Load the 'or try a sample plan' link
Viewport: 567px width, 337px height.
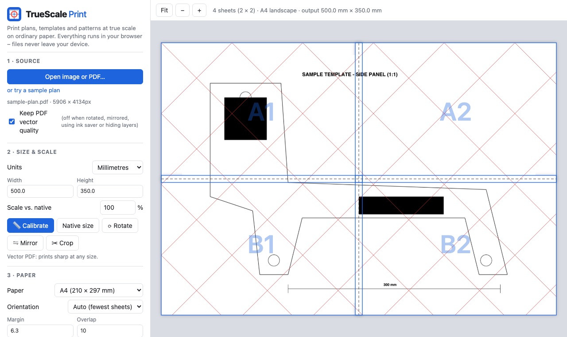pyautogui.click(x=34, y=90)
